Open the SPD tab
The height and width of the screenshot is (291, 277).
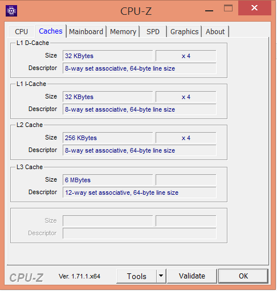click(x=153, y=31)
